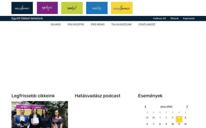Click the július 2026 calendar title
The width and height of the screenshot is (206, 128).
(x=166, y=107)
